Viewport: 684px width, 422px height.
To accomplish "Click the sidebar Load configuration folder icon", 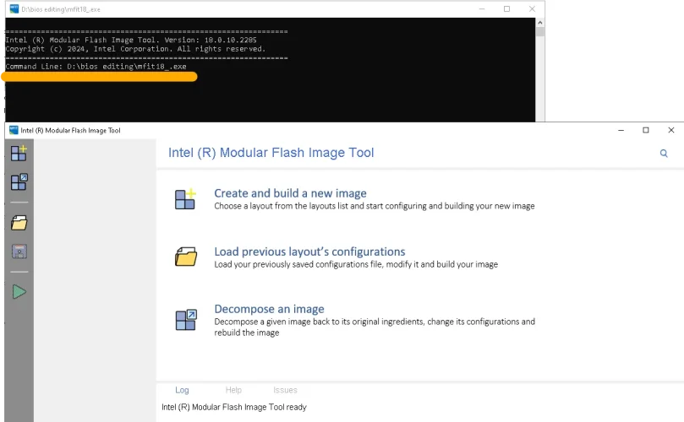I will [19, 223].
